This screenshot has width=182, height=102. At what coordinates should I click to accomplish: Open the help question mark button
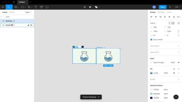click(x=176, y=97)
